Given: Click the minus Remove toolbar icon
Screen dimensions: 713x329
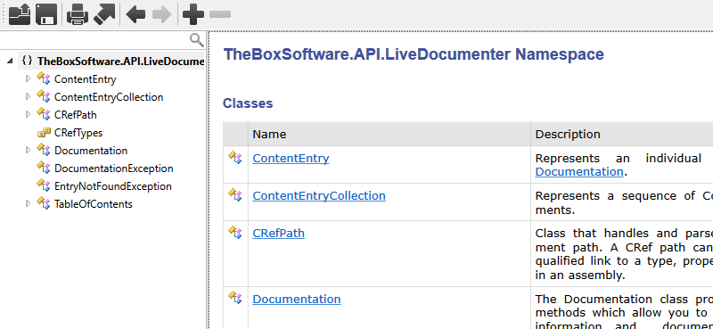Looking at the screenshot, I should click(220, 14).
